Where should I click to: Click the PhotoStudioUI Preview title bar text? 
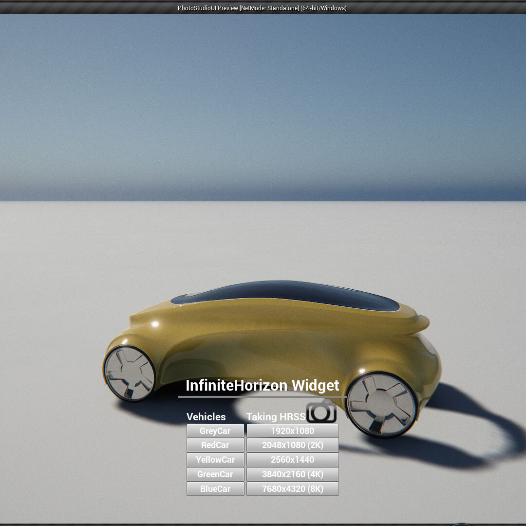[262, 8]
